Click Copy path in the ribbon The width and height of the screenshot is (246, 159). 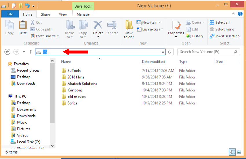(x=41, y=29)
